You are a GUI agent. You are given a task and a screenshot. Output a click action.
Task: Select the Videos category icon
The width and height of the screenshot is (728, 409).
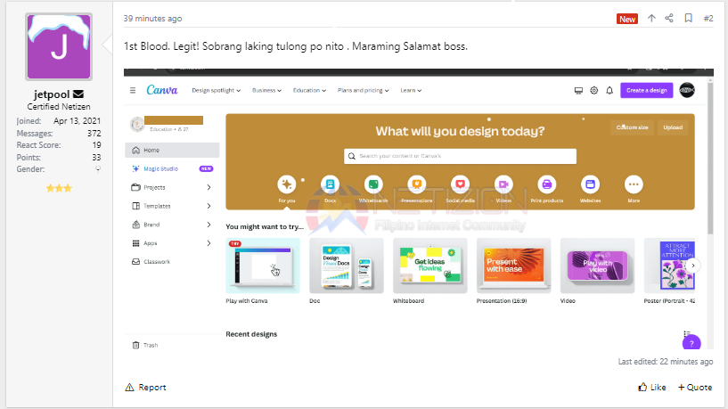(503, 184)
